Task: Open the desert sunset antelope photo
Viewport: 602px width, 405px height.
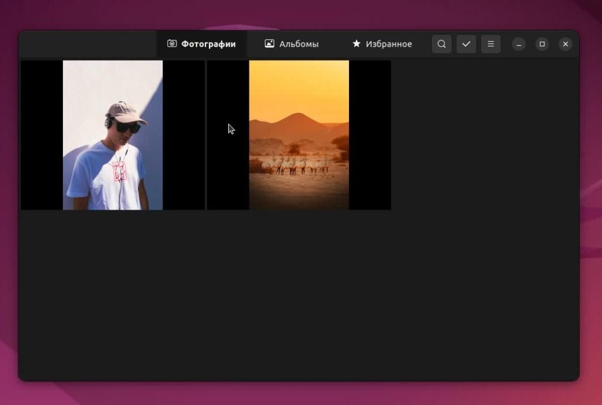Action: 299,135
